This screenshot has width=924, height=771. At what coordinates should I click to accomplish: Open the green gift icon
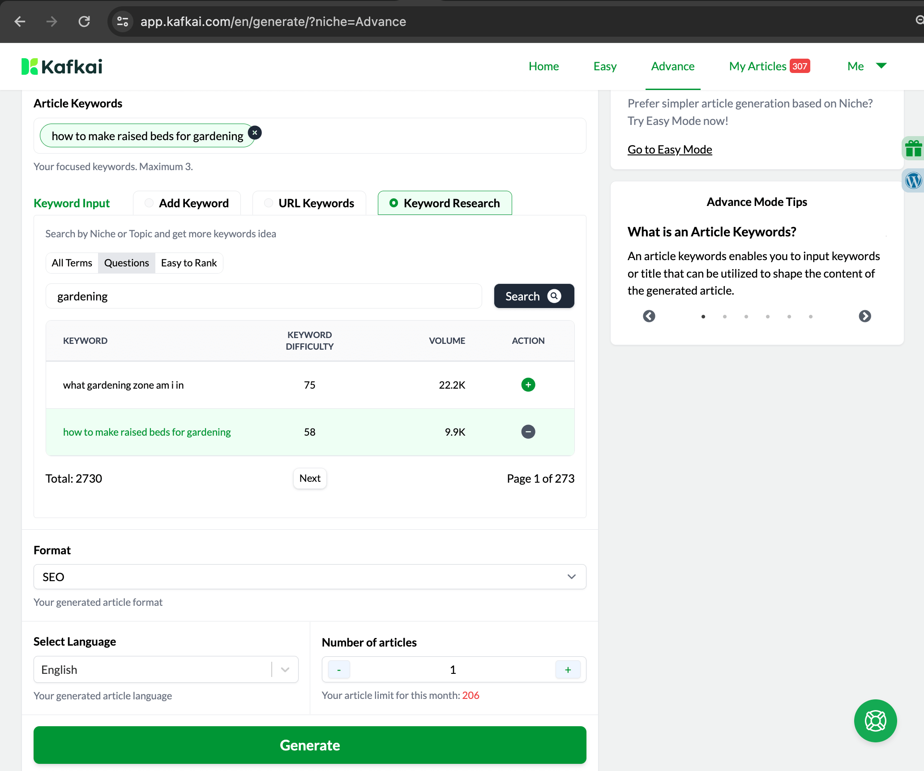pyautogui.click(x=913, y=148)
